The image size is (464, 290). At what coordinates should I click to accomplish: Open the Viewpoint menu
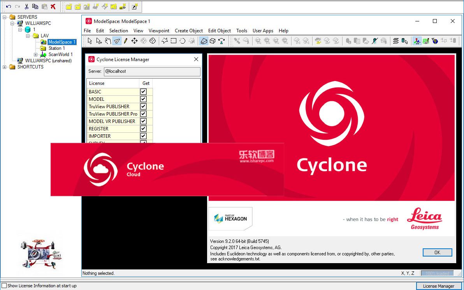tap(159, 31)
